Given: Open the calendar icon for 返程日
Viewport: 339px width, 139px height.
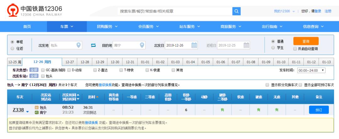Looking at the screenshot, I should click(246, 45).
